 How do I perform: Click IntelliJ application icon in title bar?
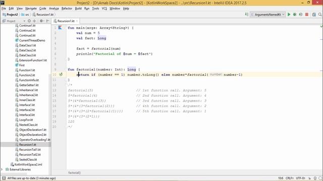click(2, 3)
